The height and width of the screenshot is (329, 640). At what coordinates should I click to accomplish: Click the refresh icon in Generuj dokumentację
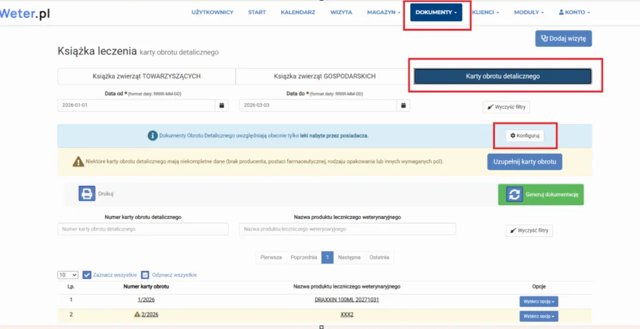pyautogui.click(x=515, y=194)
